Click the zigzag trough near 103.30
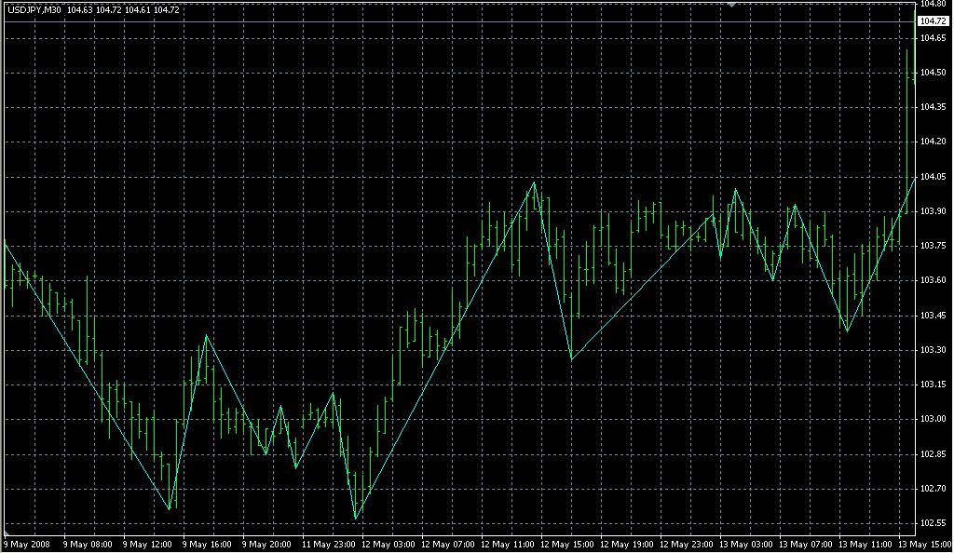 point(571,358)
